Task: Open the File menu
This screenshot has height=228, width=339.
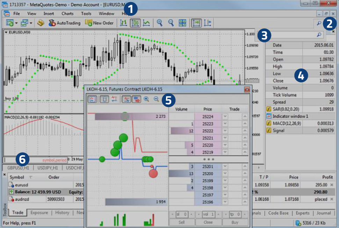Action: pyautogui.click(x=16, y=13)
